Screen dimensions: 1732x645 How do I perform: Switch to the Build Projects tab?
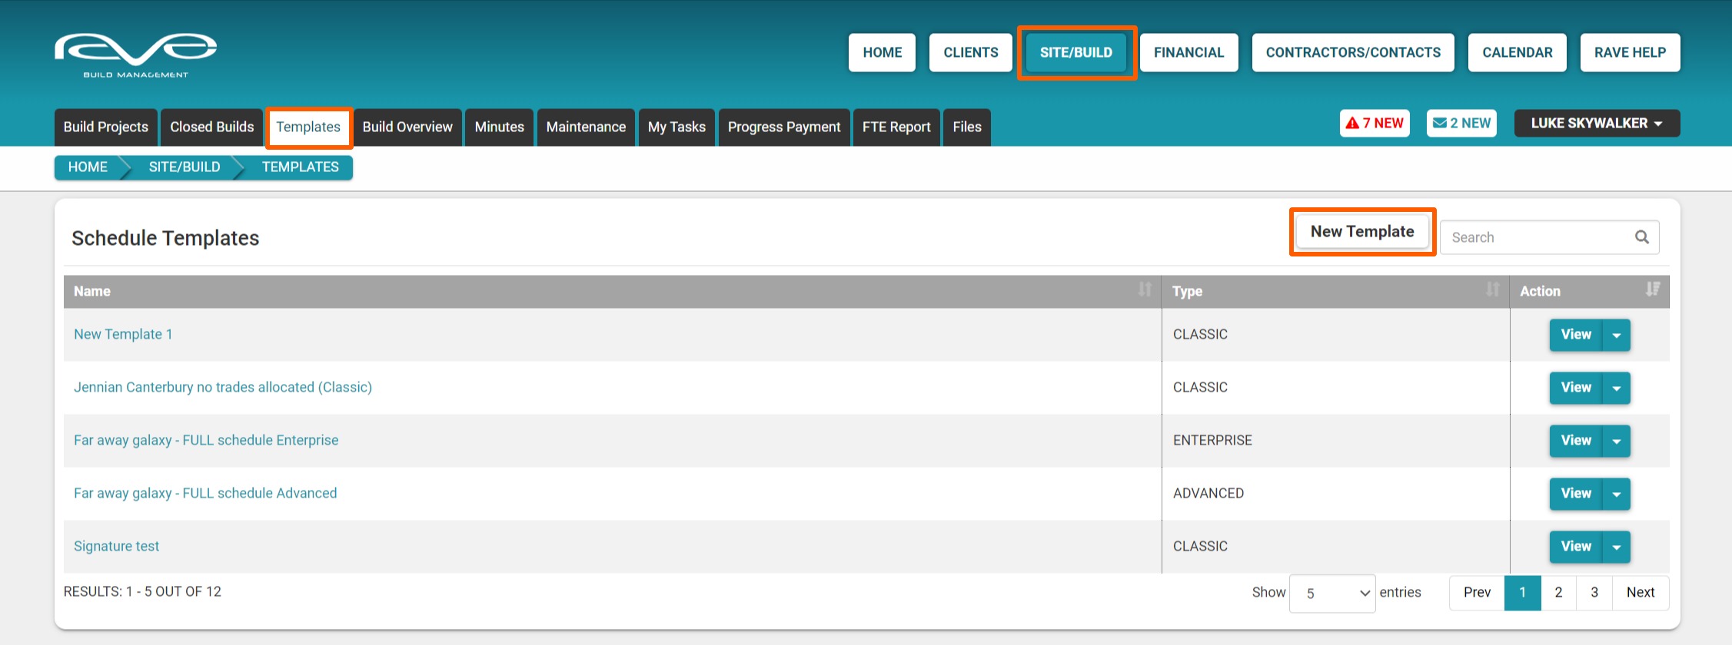tap(106, 127)
